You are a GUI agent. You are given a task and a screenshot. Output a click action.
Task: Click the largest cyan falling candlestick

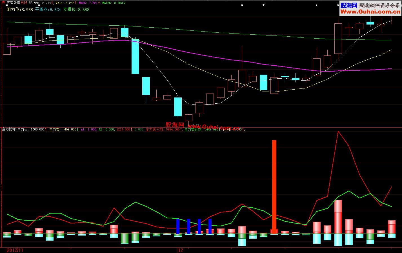[x=135, y=56]
